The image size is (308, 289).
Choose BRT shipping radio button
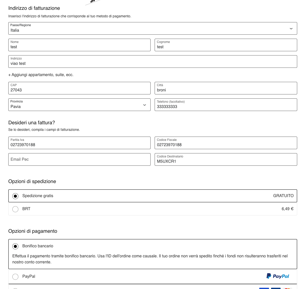point(15,209)
